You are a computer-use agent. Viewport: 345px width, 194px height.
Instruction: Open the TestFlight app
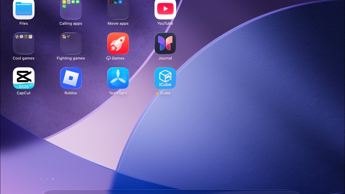[x=118, y=78]
